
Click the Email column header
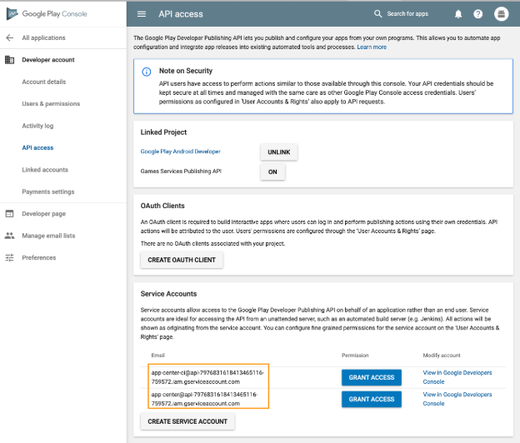(157, 356)
